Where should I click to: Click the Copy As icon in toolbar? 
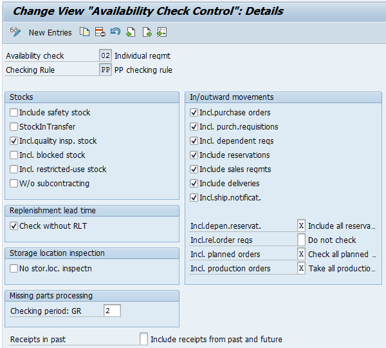[84, 32]
